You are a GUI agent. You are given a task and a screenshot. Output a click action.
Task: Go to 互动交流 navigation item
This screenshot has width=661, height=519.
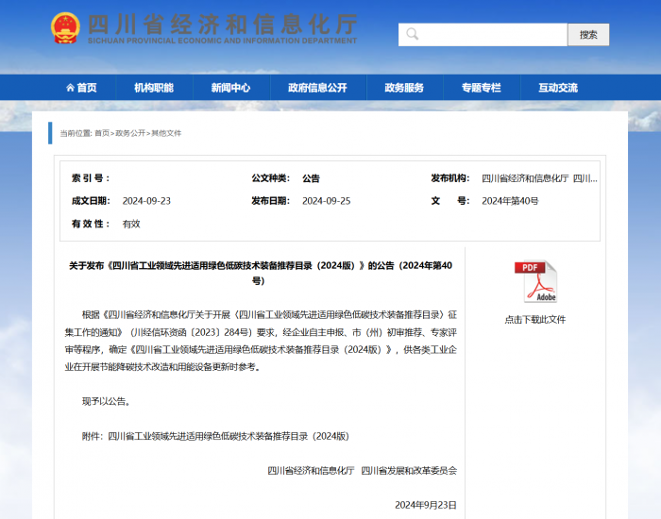(558, 88)
